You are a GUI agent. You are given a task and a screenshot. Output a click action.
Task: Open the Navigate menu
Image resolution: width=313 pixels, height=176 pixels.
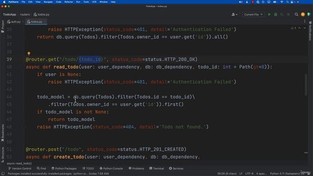(48, 2)
